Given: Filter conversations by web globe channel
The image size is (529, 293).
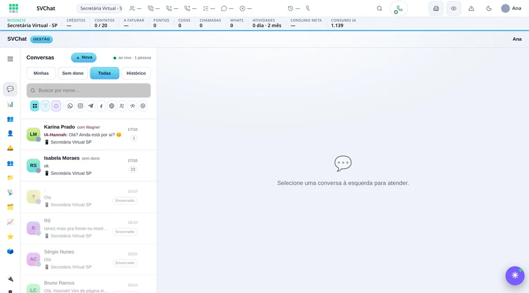Looking at the screenshot, I should (112, 106).
